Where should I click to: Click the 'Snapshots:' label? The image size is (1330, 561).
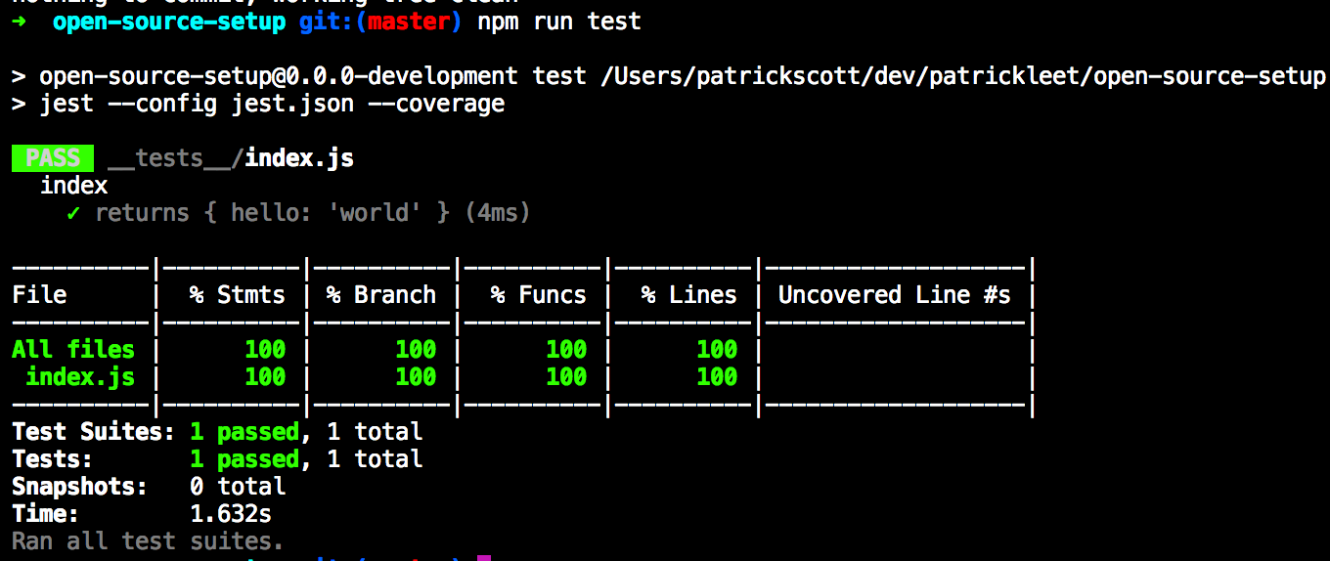coord(80,487)
